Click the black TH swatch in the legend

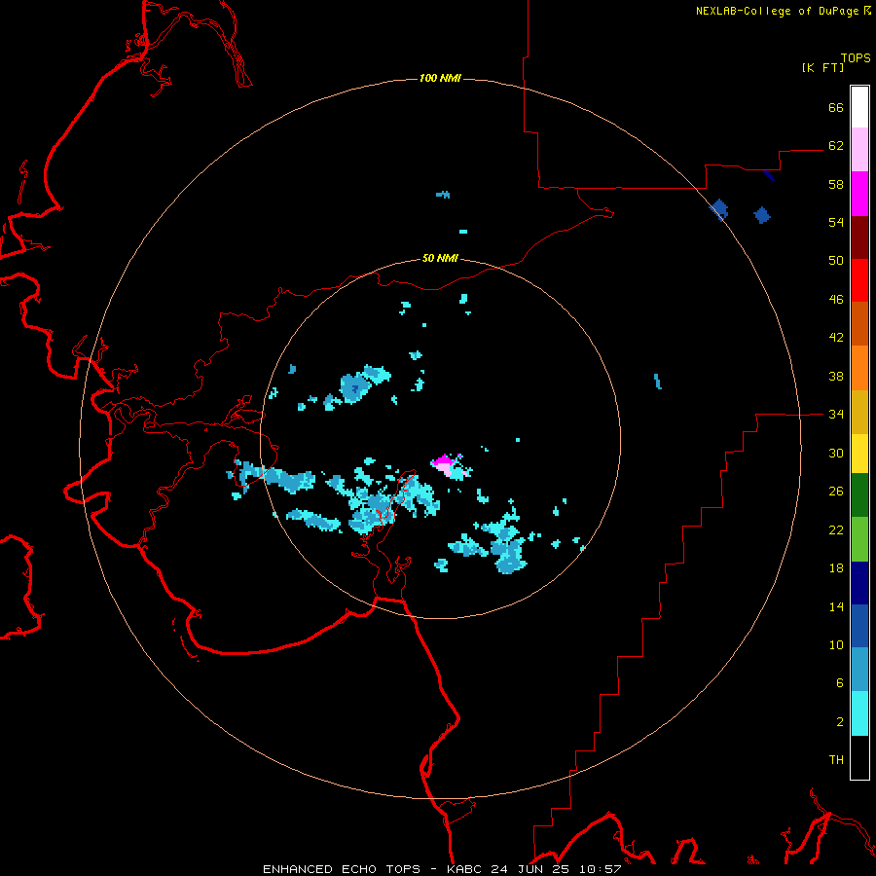859,757
